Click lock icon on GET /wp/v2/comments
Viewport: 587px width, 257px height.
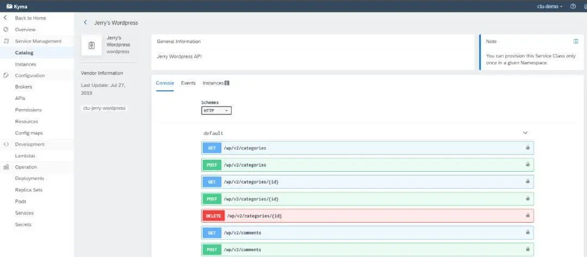(x=527, y=233)
